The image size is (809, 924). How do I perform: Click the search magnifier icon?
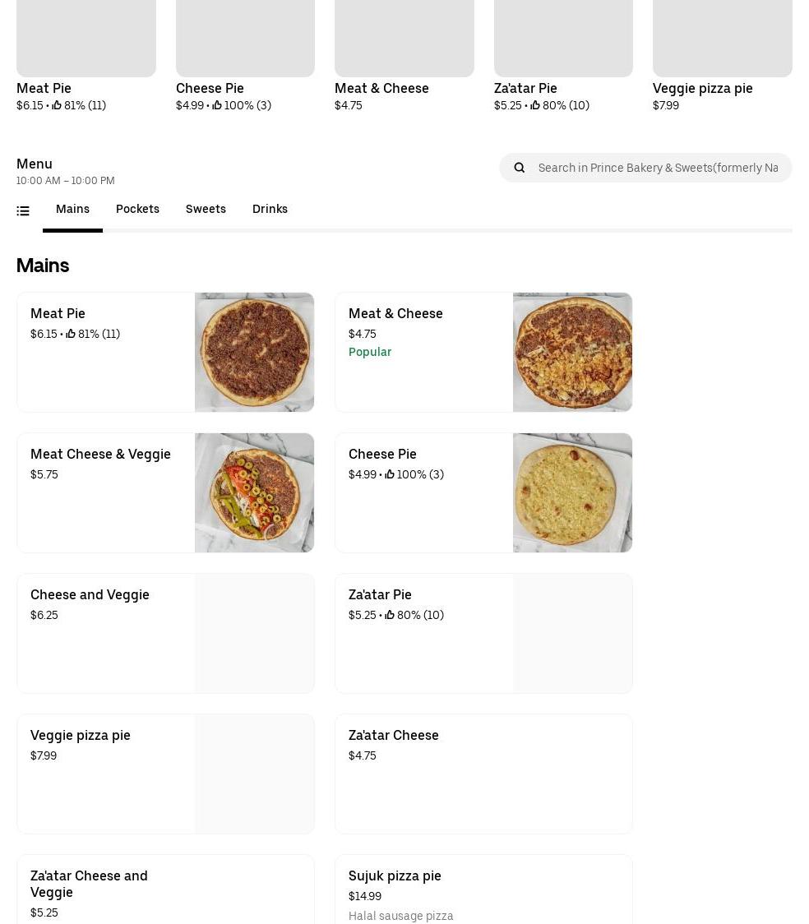(x=520, y=168)
